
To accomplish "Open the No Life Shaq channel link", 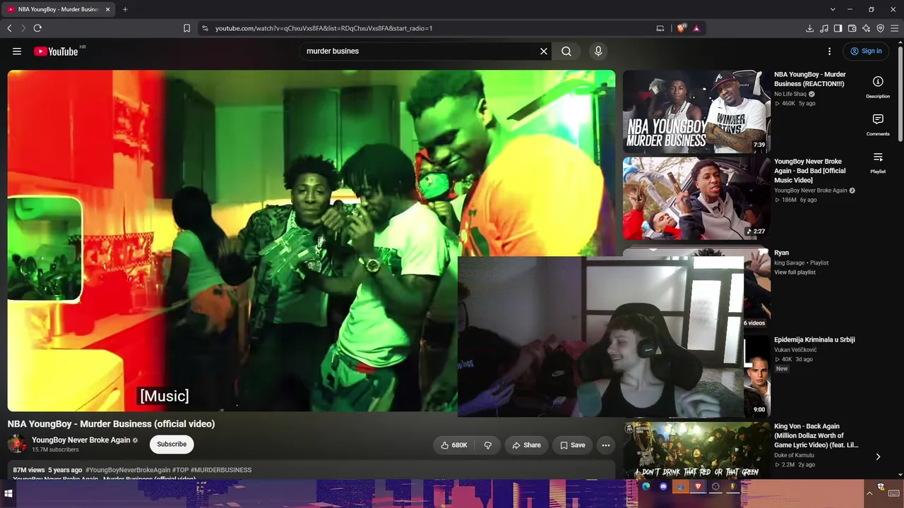I will (x=790, y=94).
